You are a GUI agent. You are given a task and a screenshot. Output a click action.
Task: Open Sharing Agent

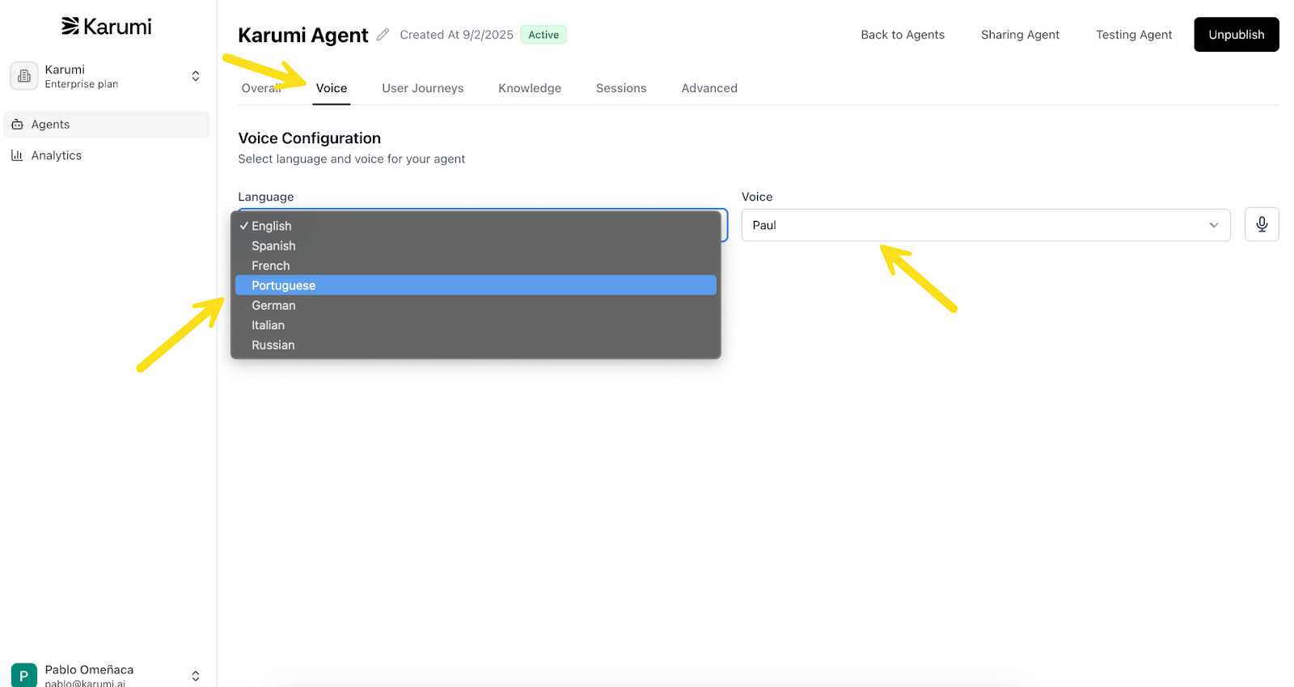(1020, 35)
